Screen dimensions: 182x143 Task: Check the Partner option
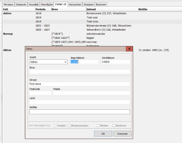(x=98, y=125)
